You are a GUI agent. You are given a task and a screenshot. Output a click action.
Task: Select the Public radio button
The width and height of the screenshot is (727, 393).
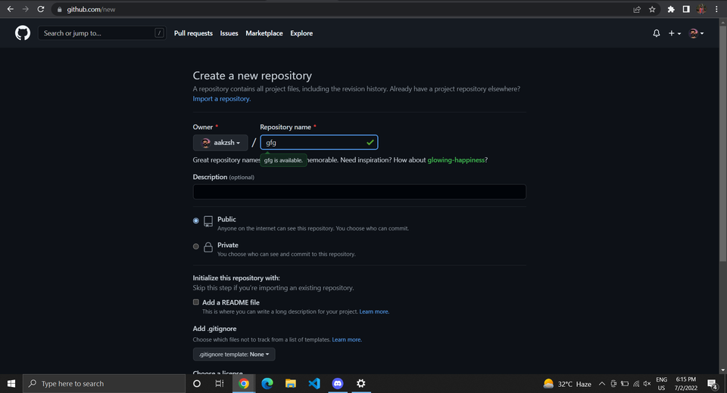point(195,221)
